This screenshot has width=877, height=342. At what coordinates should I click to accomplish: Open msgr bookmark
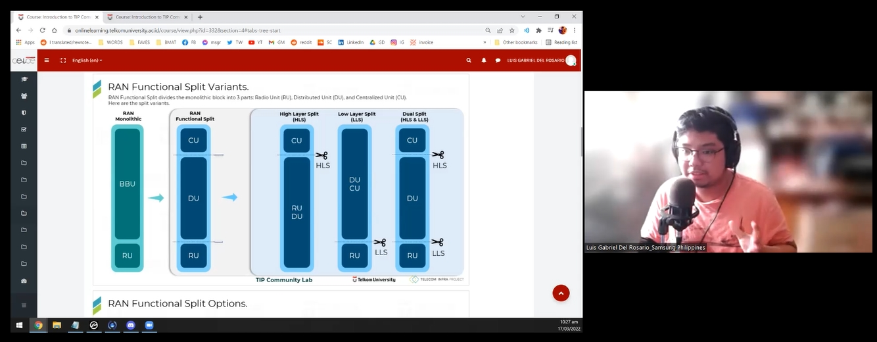[x=212, y=42]
